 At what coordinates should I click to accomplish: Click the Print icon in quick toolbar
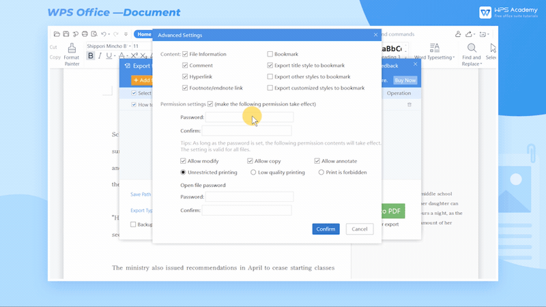85,34
